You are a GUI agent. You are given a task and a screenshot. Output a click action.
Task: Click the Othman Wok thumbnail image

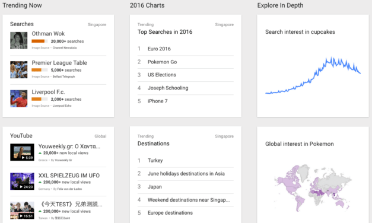19,40
